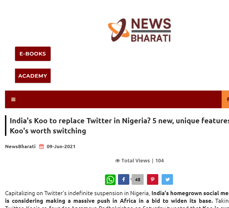The image size is (229, 208).
Task: Share the article on Twitter
Action: pos(167,180)
